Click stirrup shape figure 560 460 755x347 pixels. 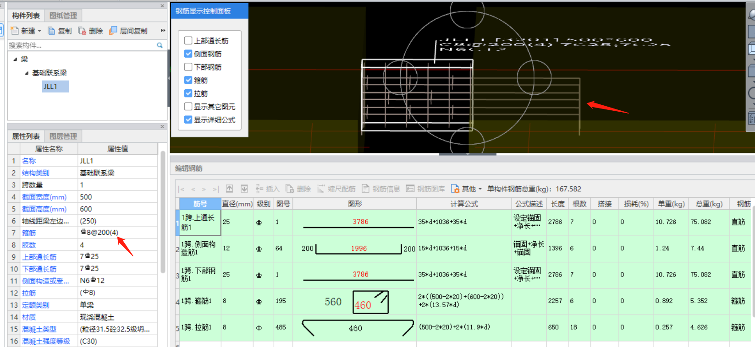[354, 302]
